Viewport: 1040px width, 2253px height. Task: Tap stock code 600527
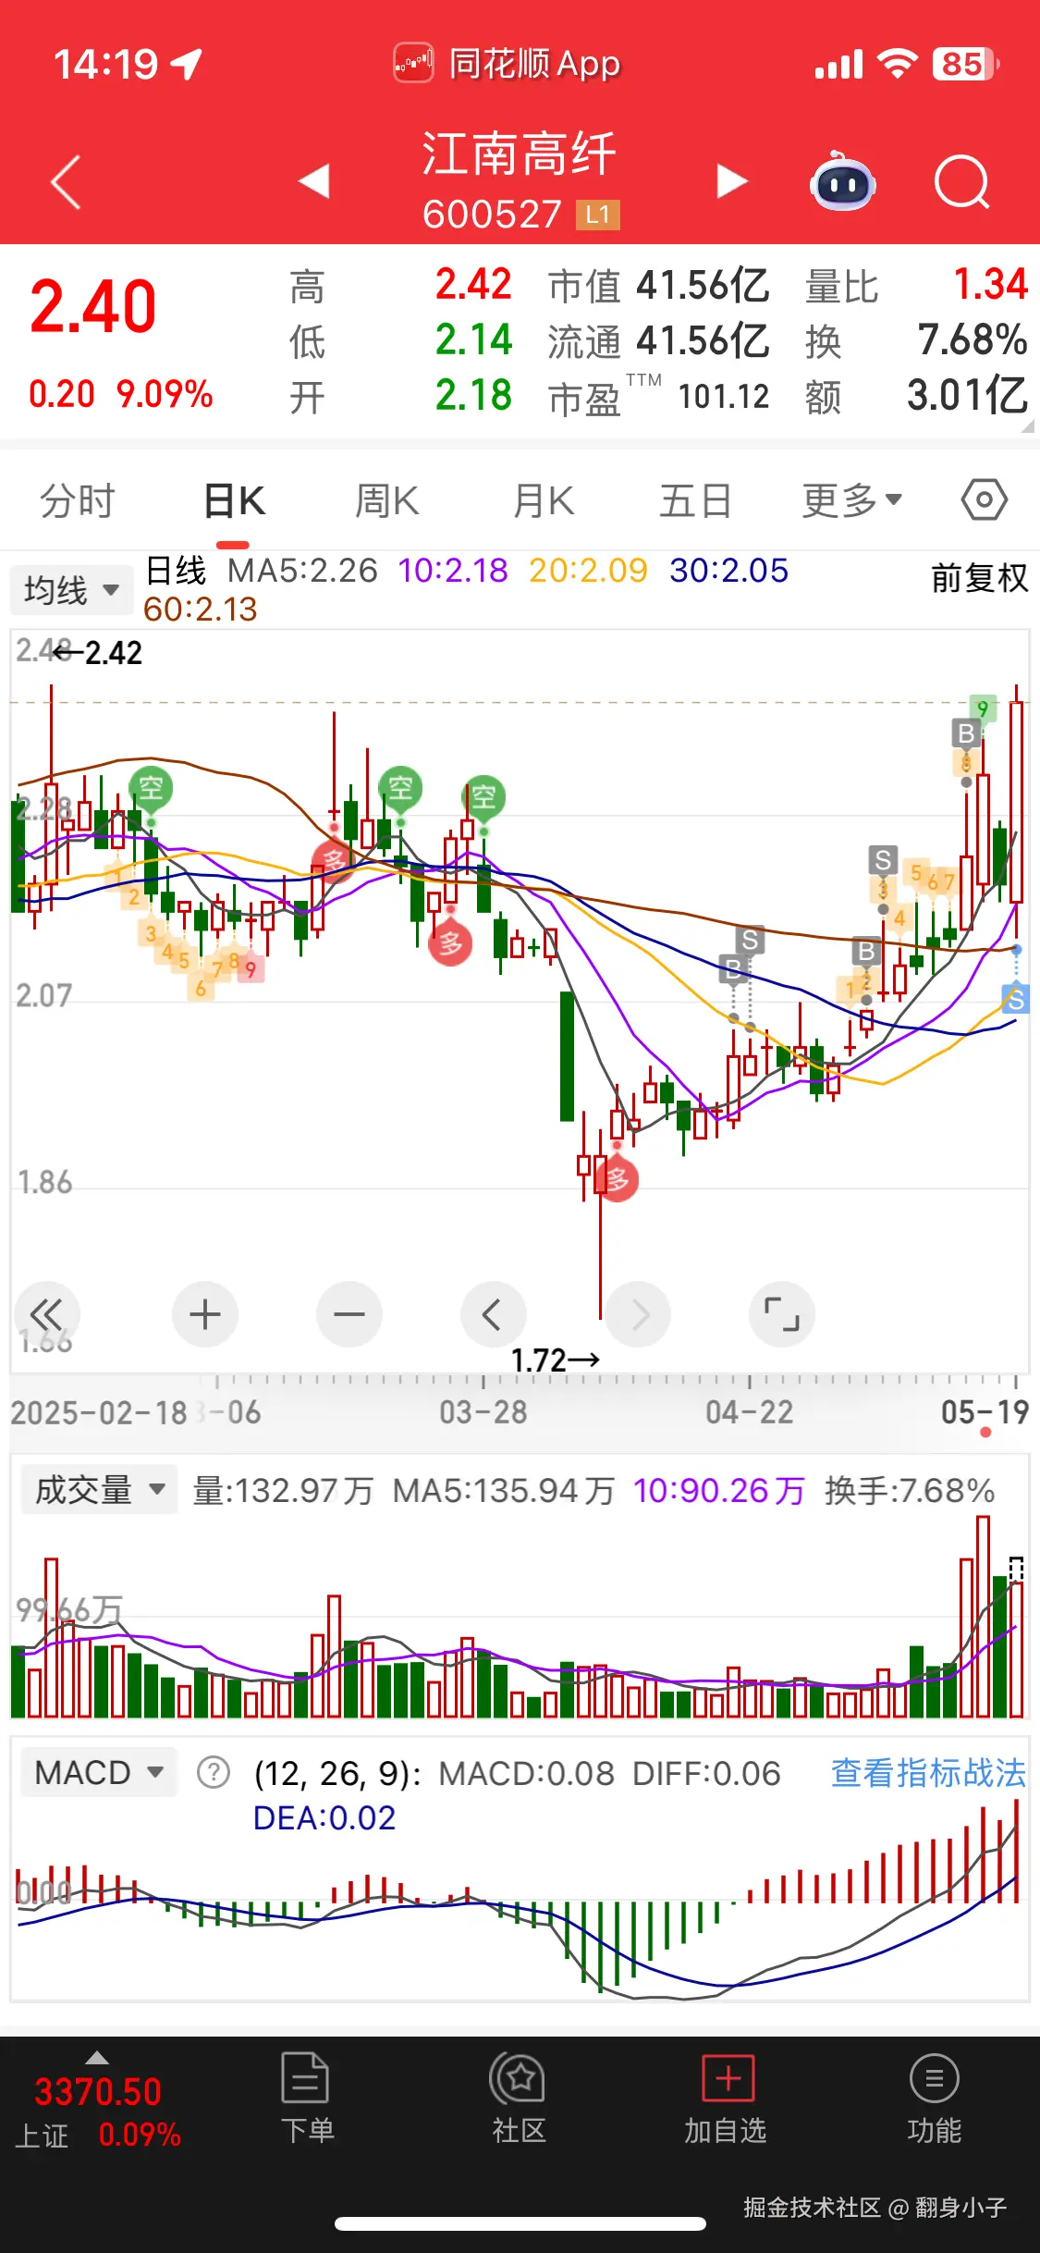click(492, 215)
